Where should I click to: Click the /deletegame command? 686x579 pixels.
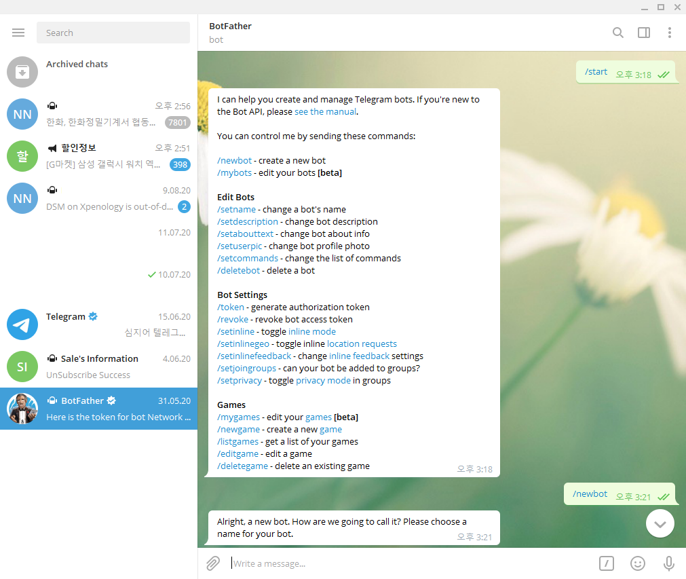(x=242, y=466)
